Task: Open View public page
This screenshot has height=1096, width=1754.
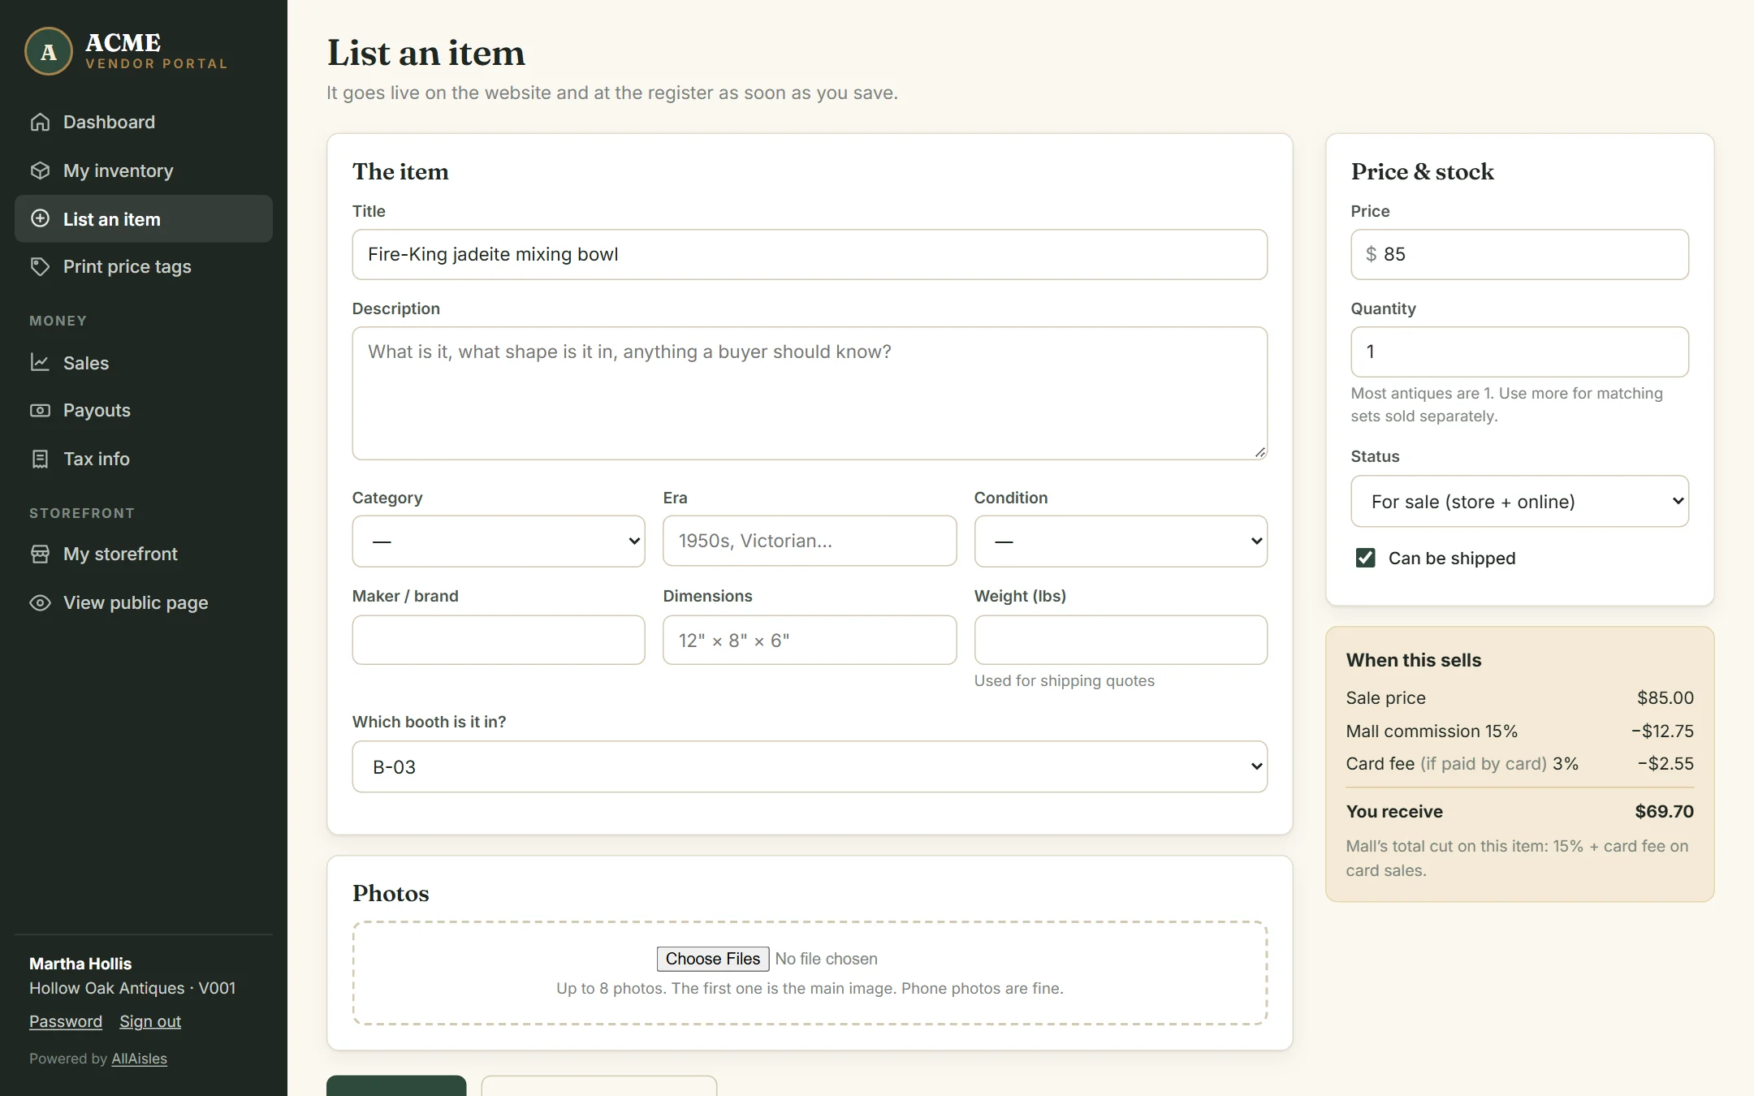Action: coord(144,602)
